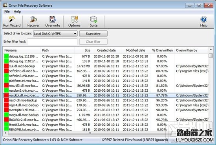Viewport: 216px width, 145px height.
Task: Click the Recover toolbar icon
Action: [33, 22]
